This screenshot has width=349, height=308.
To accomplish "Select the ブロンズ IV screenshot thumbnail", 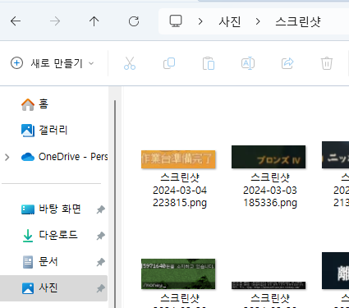I will [x=269, y=157].
